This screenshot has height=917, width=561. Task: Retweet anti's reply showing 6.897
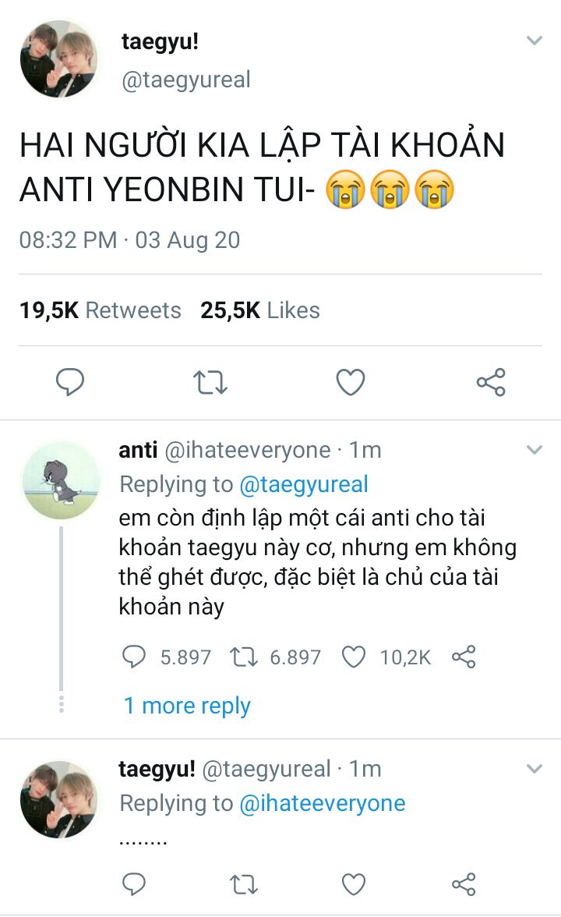(245, 657)
